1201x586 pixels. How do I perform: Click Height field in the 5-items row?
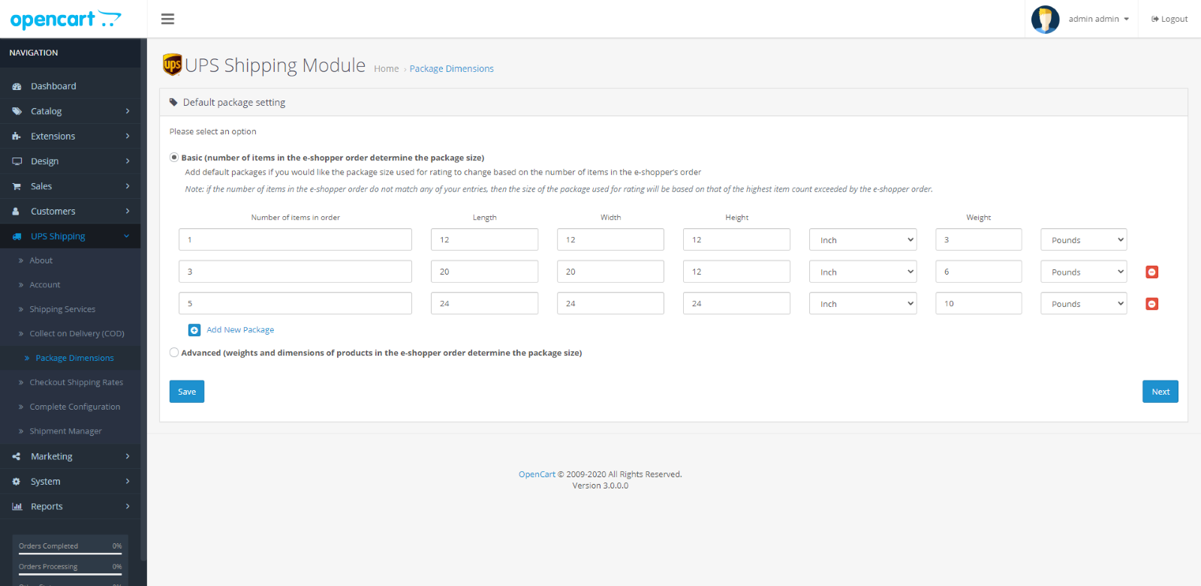[x=736, y=303]
